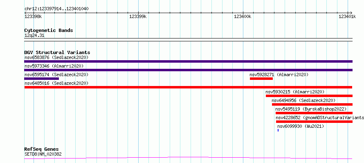
Task: Click the 123399k ruler label
Action: pos(138,16)
